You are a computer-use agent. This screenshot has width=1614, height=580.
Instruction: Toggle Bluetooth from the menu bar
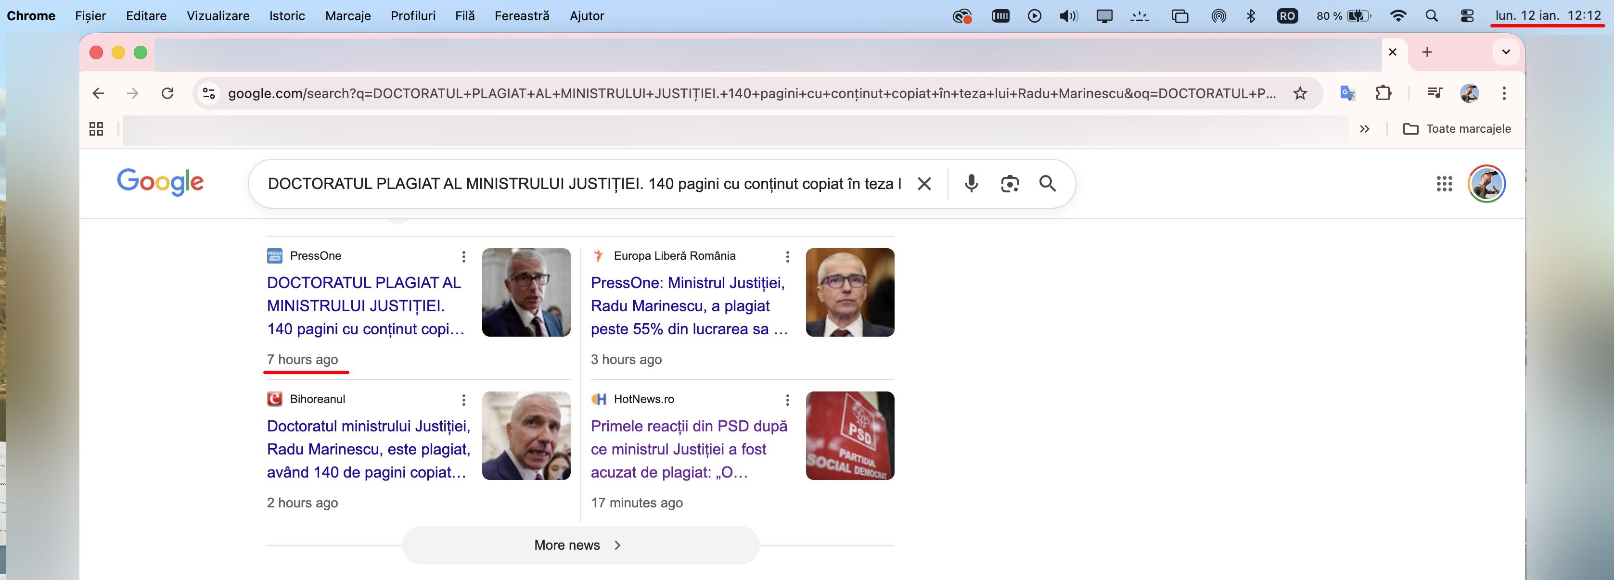1251,16
